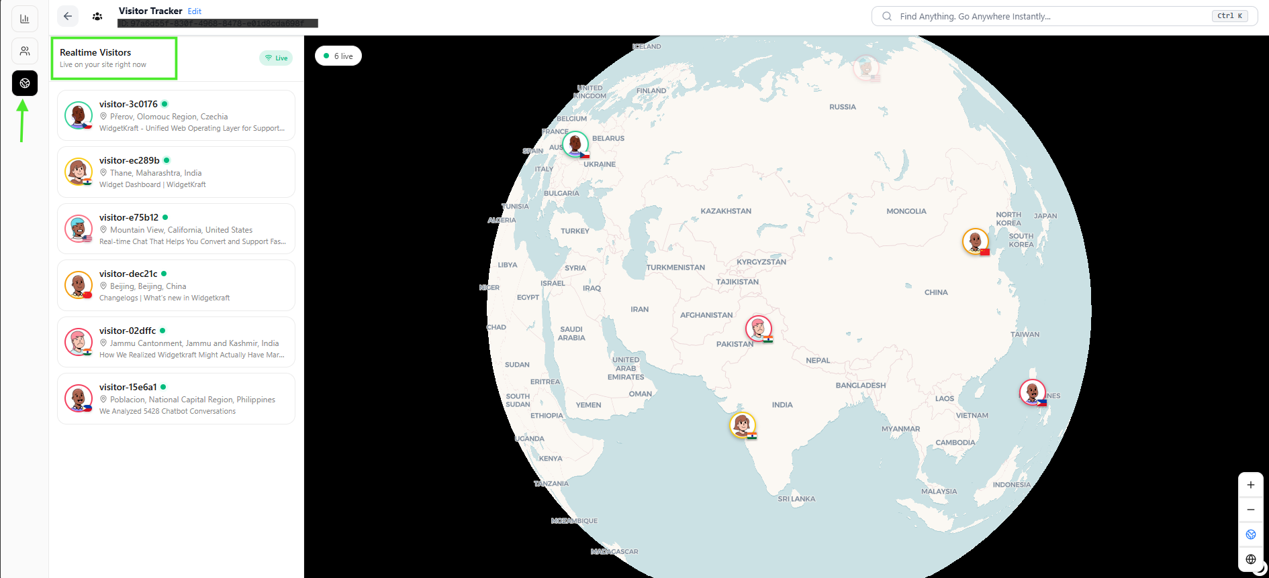Open visitor-3c0176 card from Czechia
Viewport: 1269px width, 578px height.
click(176, 115)
